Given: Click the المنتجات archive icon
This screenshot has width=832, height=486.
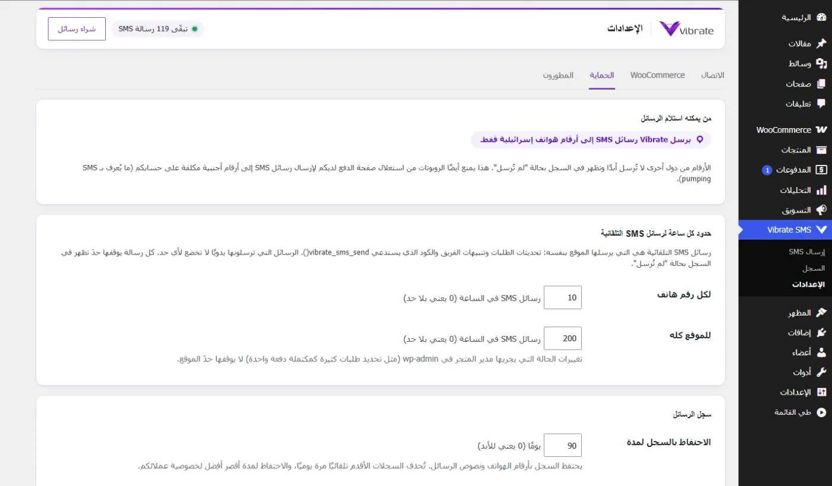Looking at the screenshot, I should click(x=821, y=150).
